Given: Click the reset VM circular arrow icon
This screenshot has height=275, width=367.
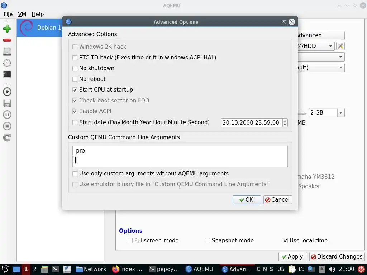Looking at the screenshot, I should [x=7, y=137].
